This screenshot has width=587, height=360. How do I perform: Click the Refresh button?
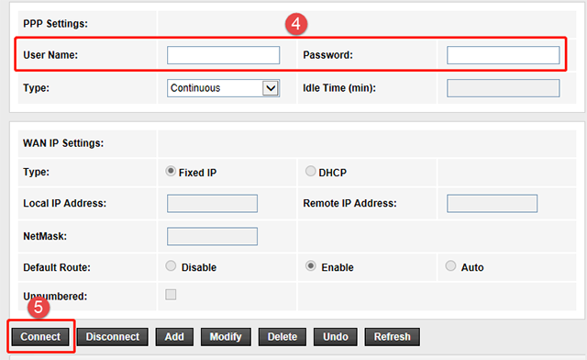[392, 337]
